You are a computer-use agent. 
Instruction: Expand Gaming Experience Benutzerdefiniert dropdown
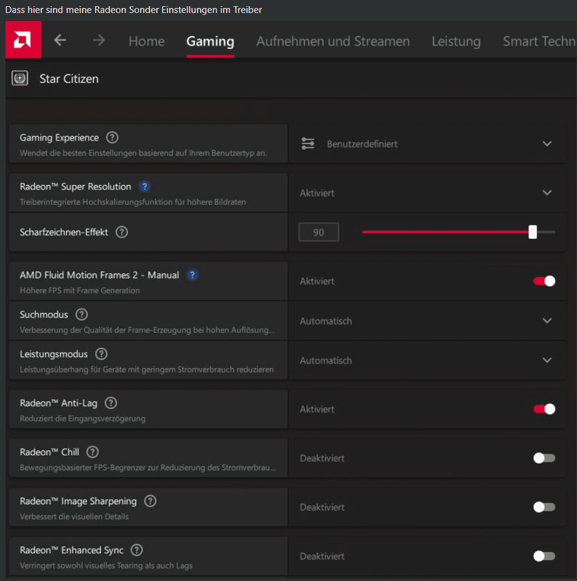pyautogui.click(x=427, y=144)
